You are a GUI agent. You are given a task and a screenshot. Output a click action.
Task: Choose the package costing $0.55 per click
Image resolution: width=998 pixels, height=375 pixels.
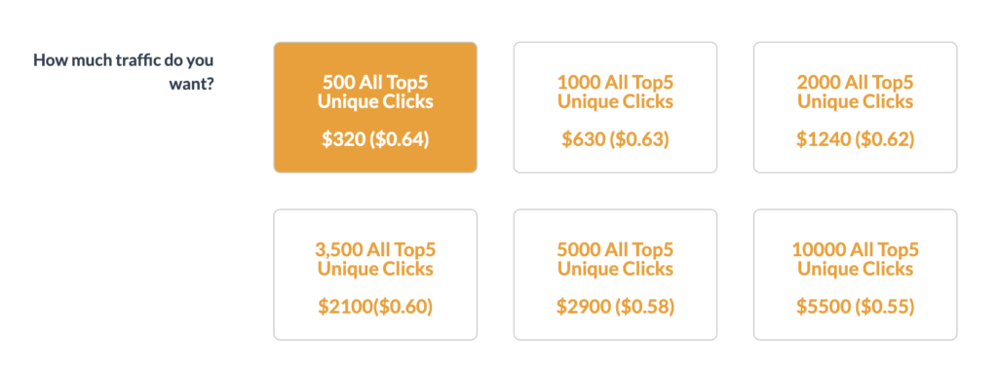pyautogui.click(x=855, y=275)
